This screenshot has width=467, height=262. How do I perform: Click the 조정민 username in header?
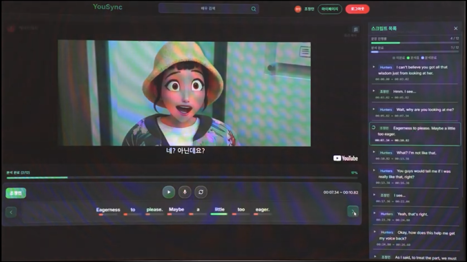tap(309, 9)
